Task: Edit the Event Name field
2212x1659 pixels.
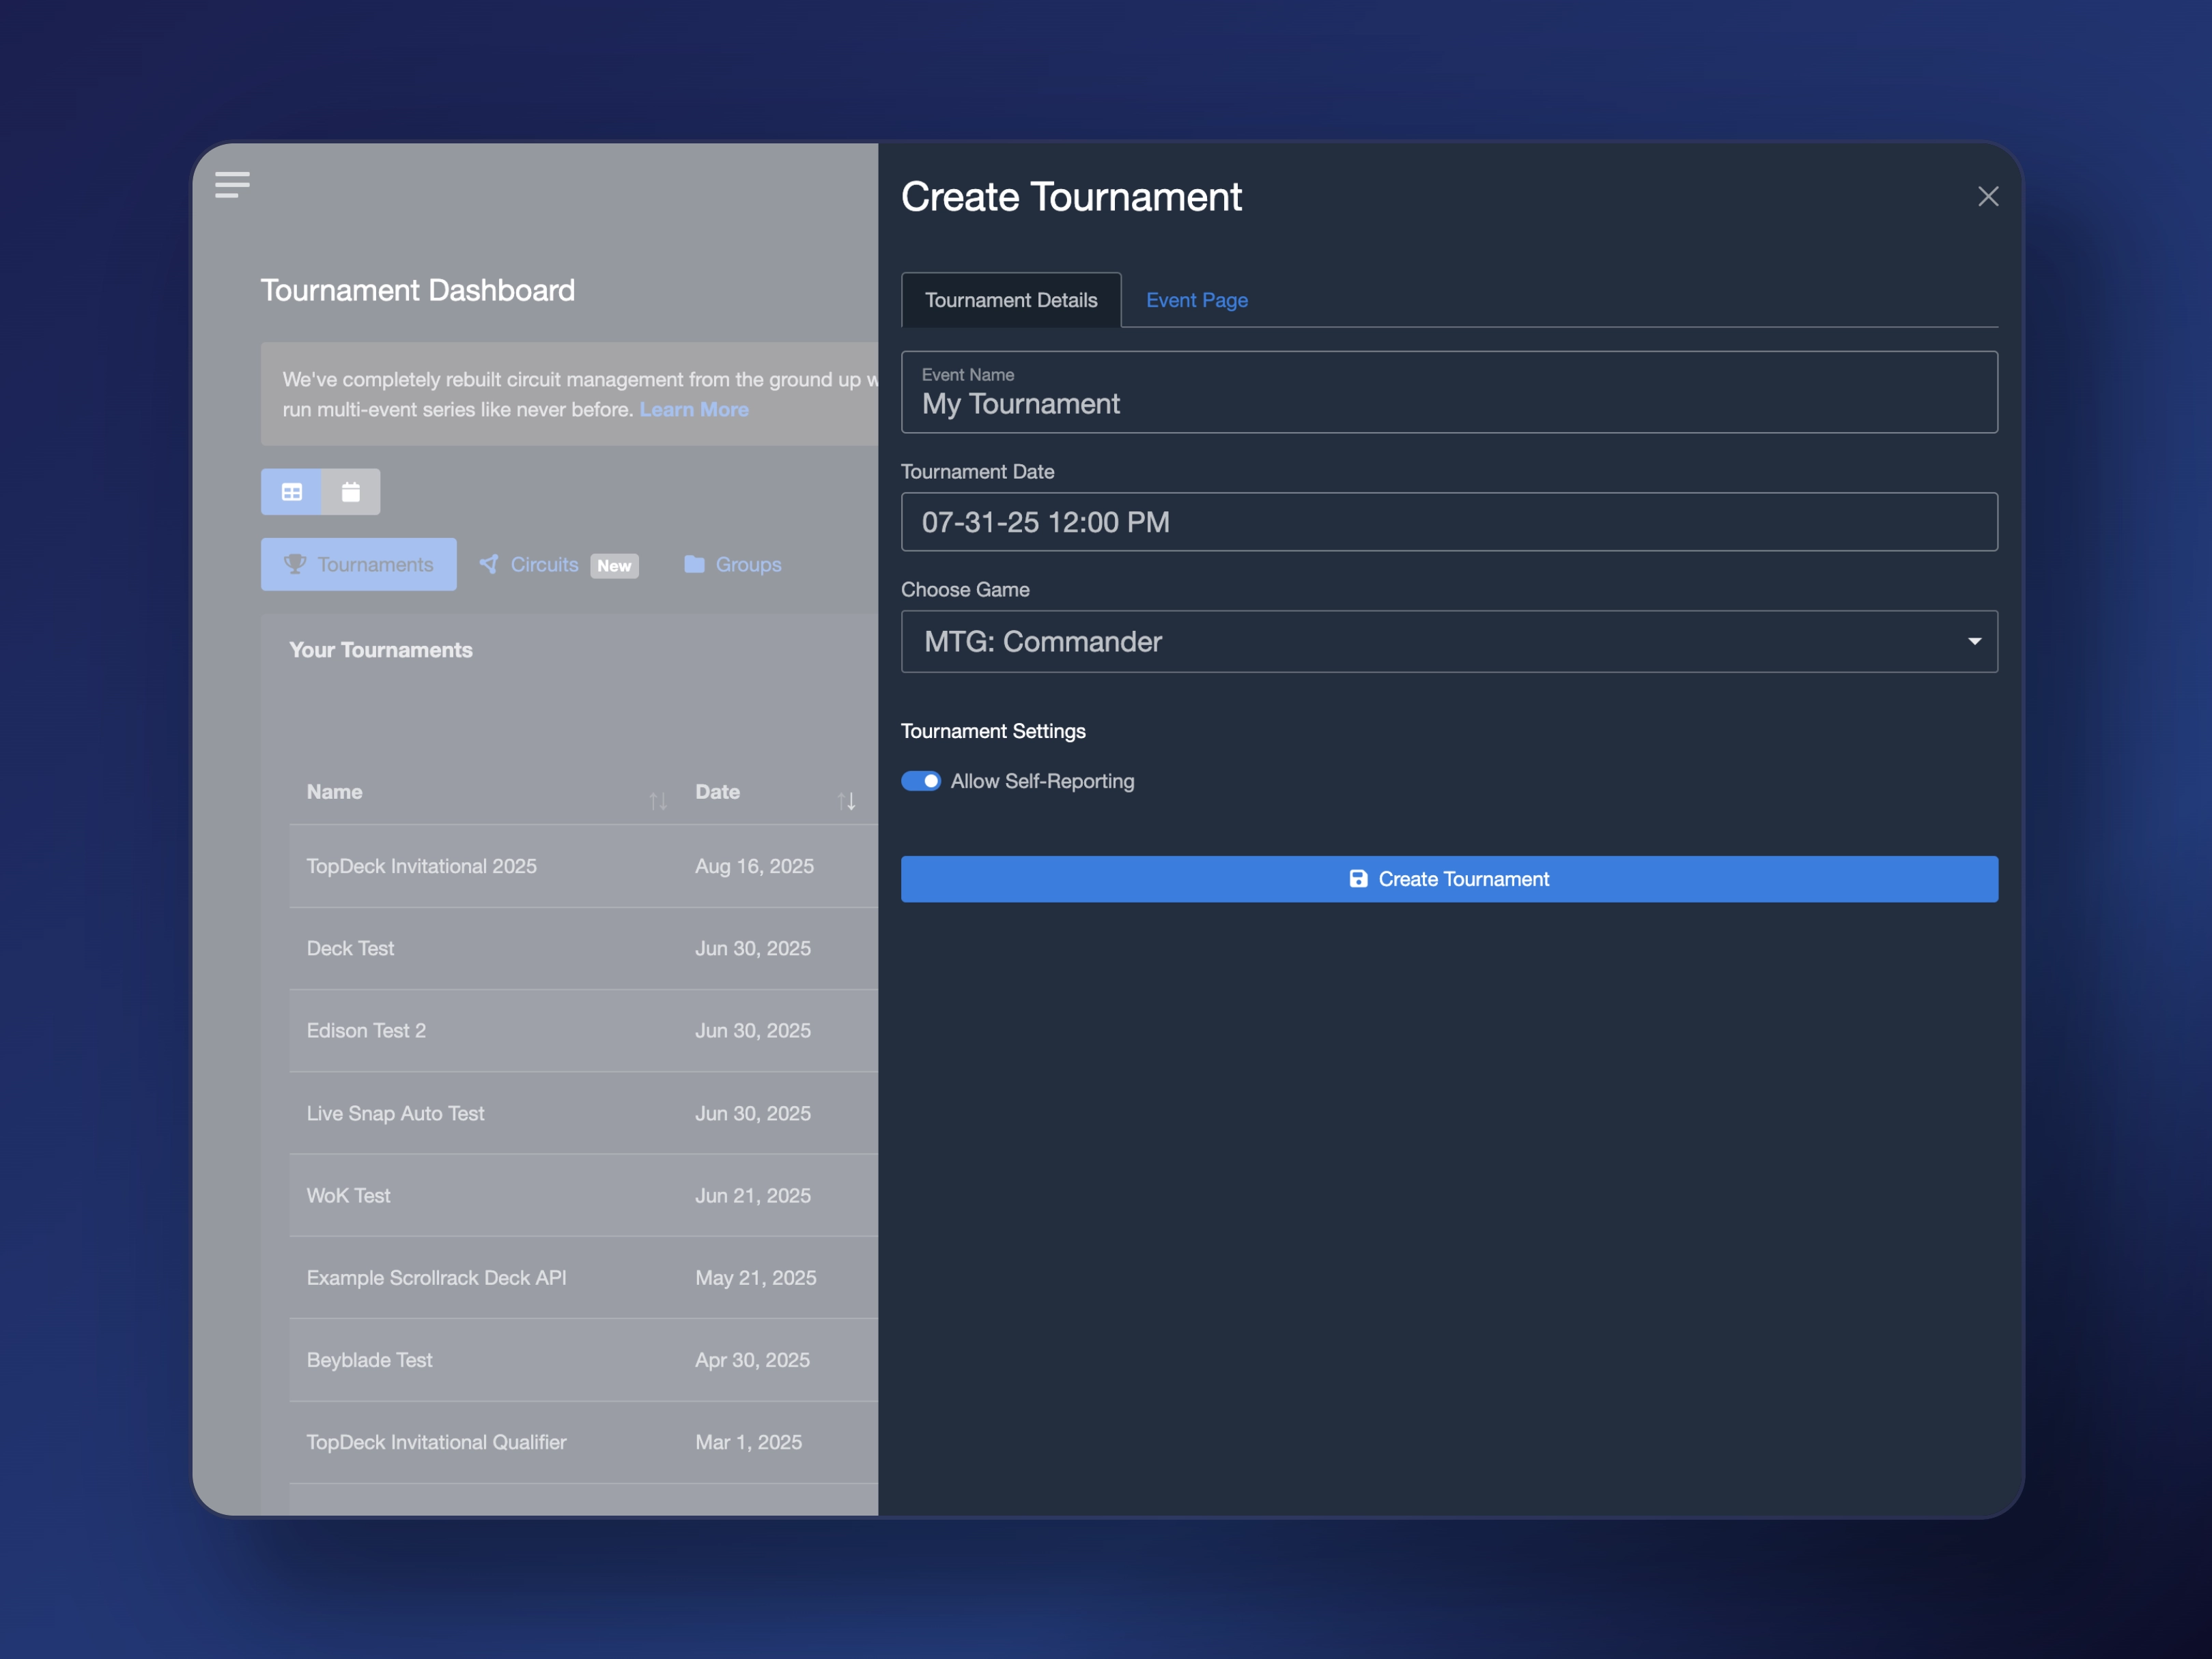Action: pyautogui.click(x=1448, y=403)
